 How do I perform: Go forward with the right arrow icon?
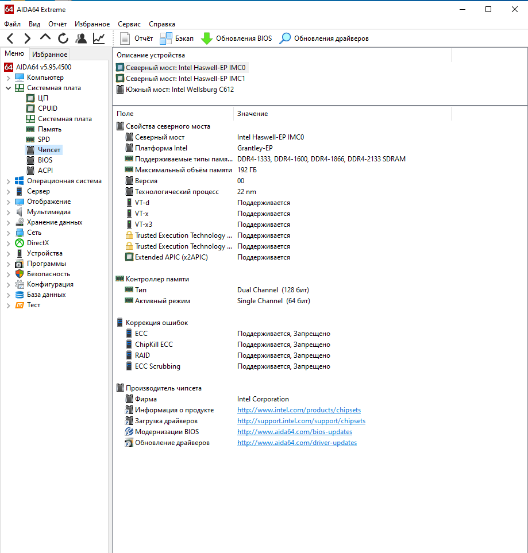(28, 38)
